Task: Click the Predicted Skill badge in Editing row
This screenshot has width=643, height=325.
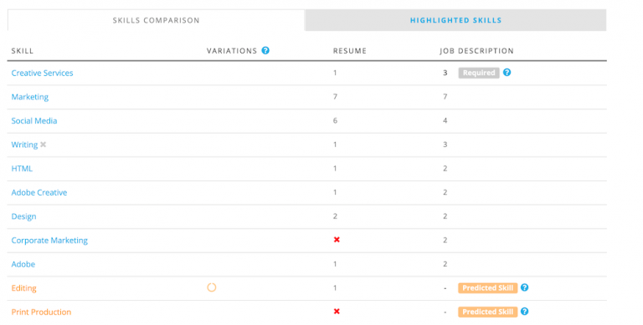Action: pyautogui.click(x=487, y=287)
